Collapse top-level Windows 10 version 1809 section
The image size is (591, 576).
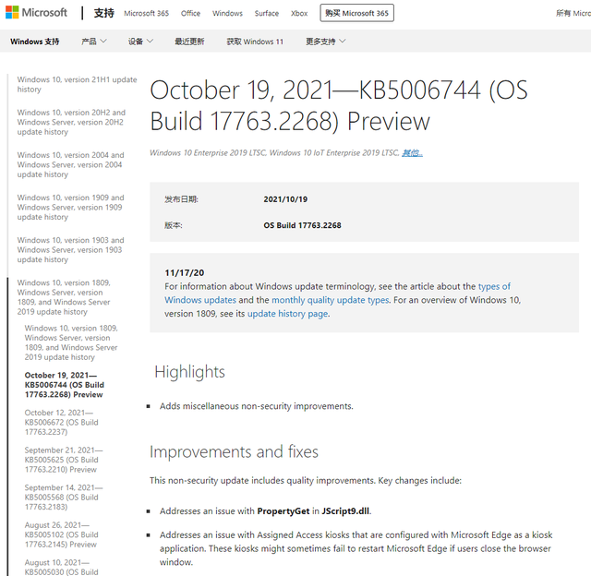click(64, 297)
